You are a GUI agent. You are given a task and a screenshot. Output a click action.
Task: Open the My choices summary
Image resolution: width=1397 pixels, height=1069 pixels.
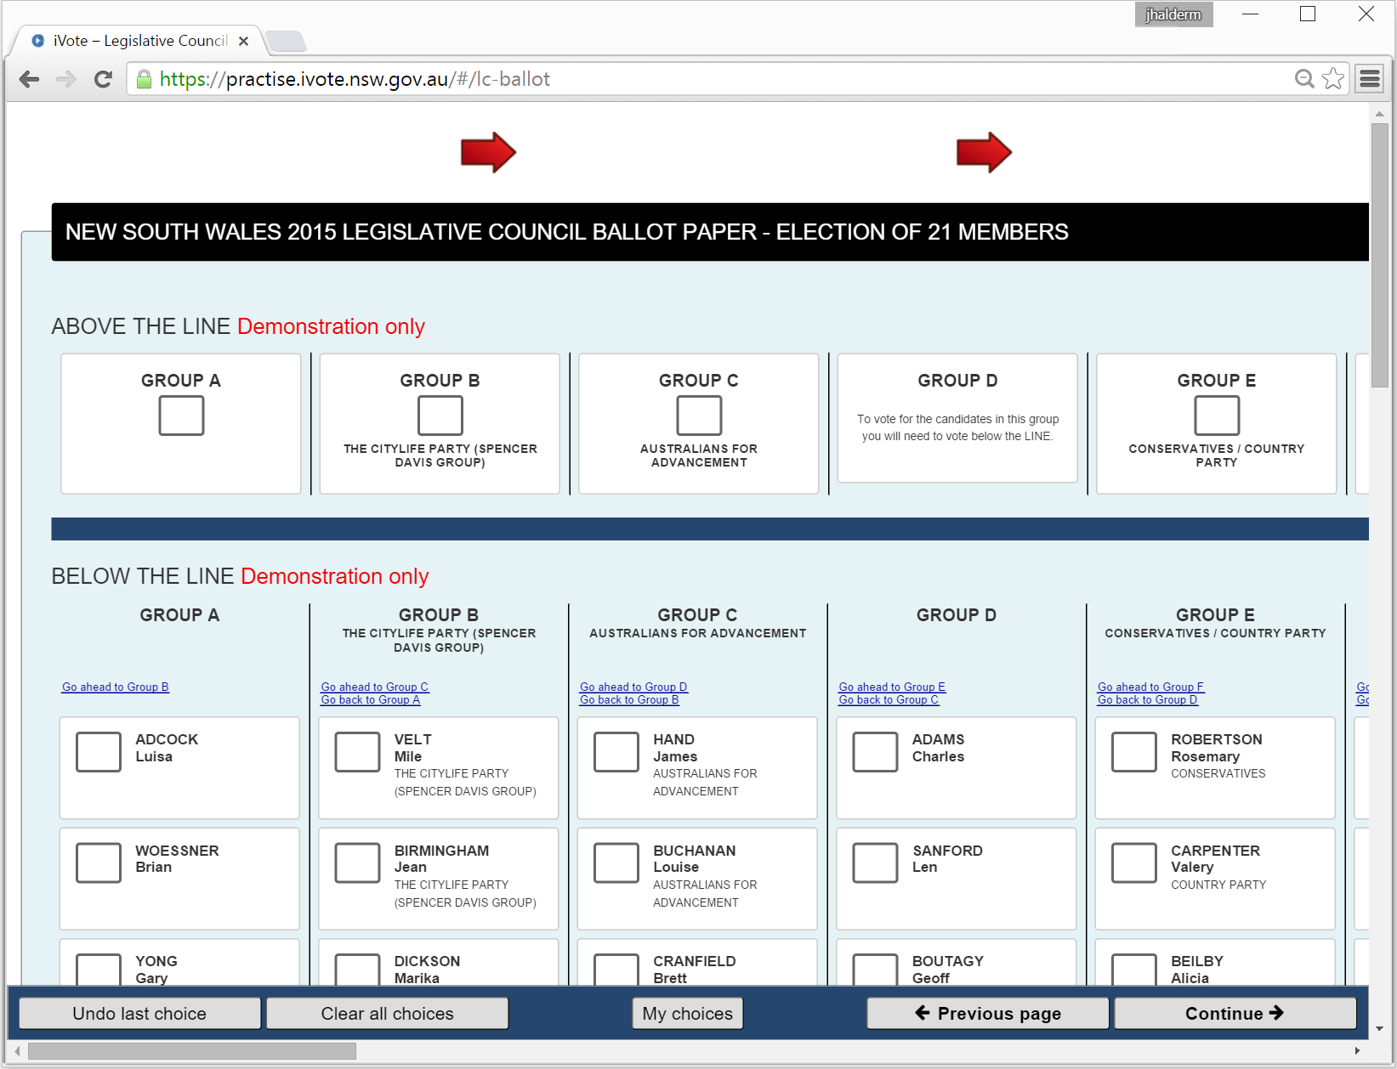687,1013
